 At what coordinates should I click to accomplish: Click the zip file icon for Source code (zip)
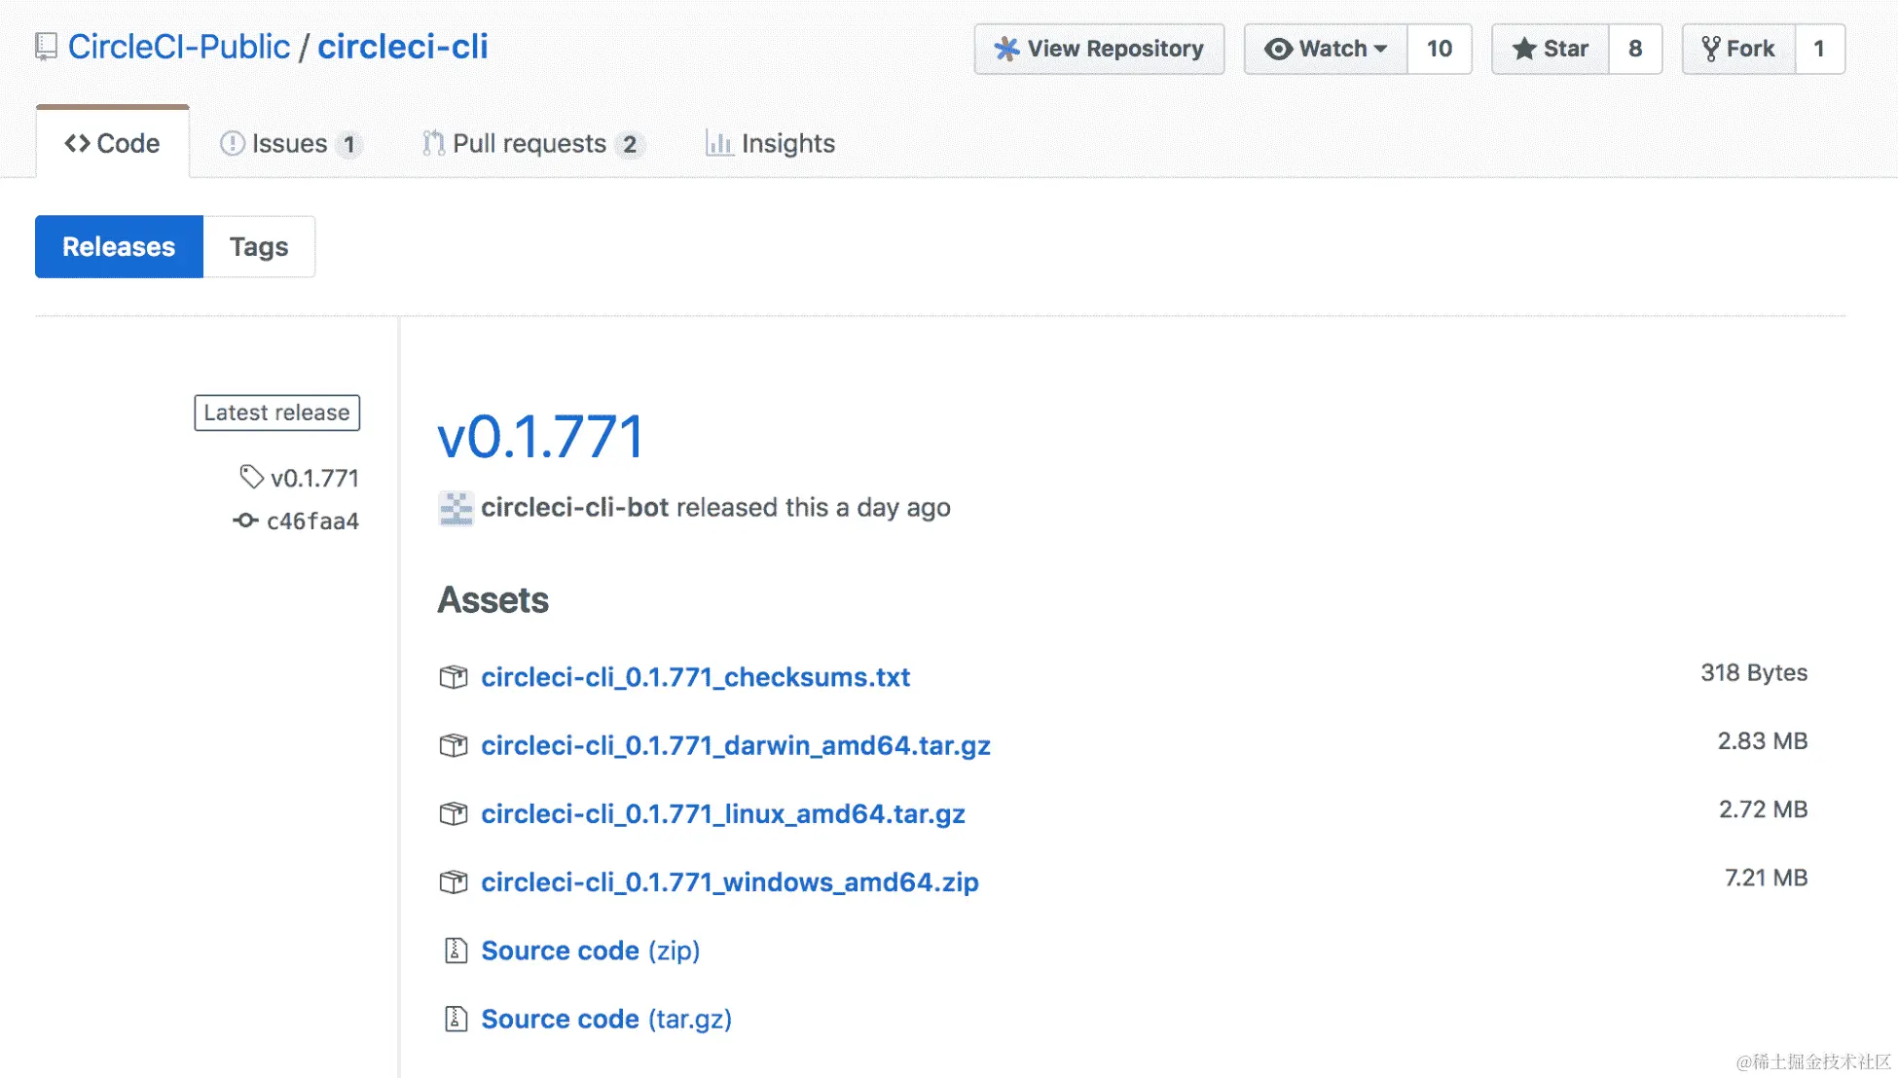(x=456, y=951)
